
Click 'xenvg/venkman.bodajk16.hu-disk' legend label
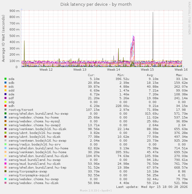[37, 129]
